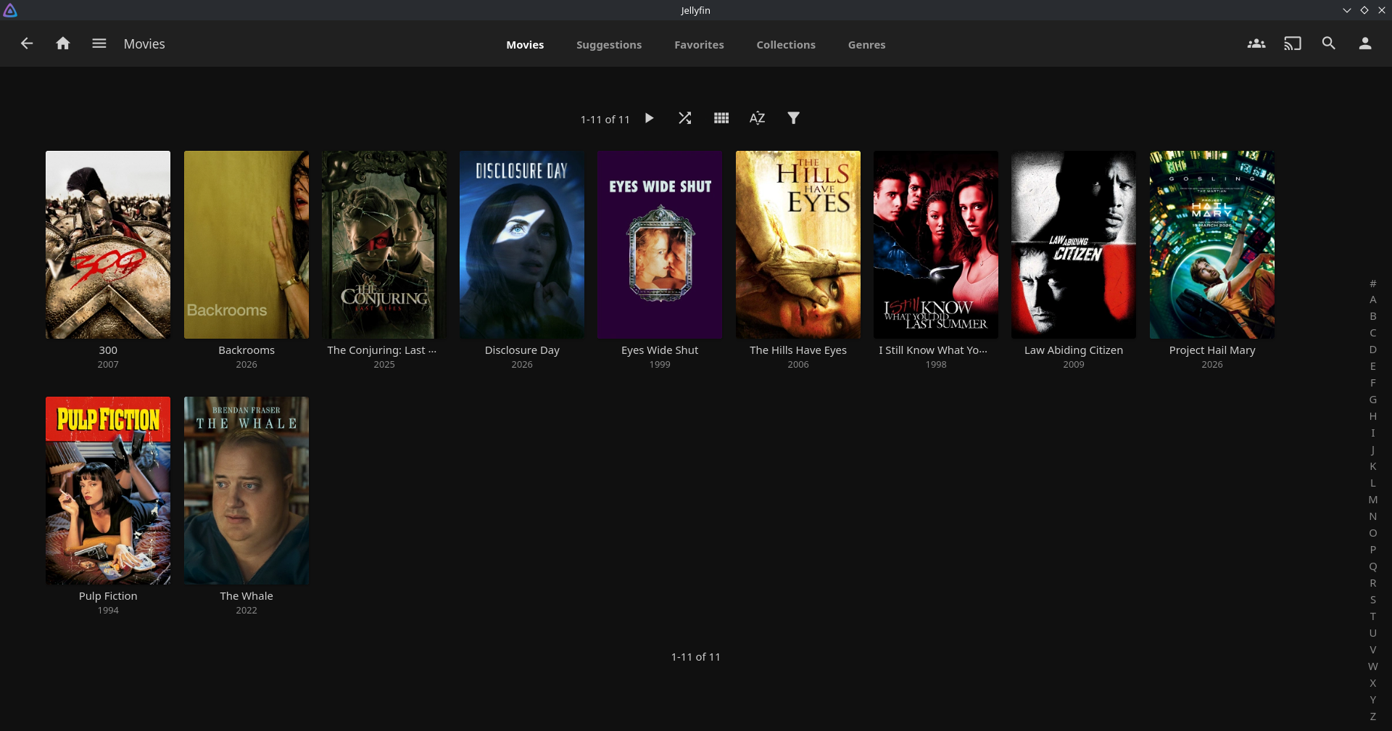This screenshot has height=731, width=1392.
Task: Open the hamburger navigation menu
Action: 99,44
